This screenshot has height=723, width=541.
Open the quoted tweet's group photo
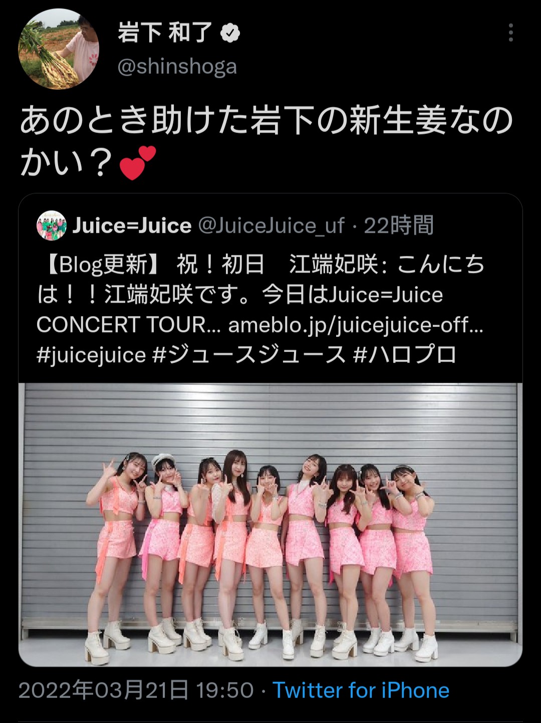pos(270,524)
